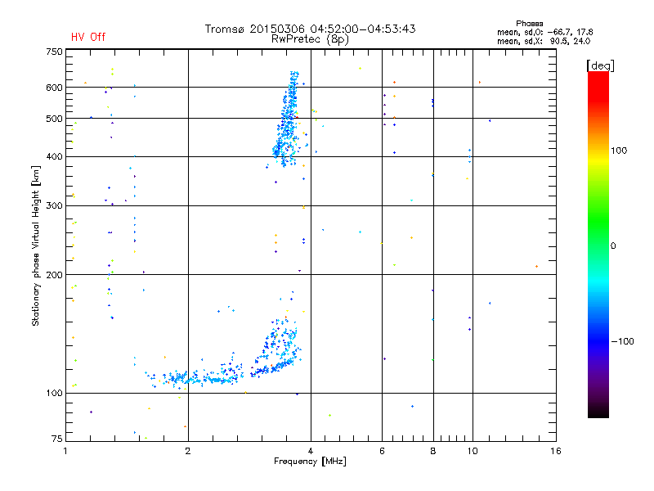Click the x-axis tick label 16

pos(556,451)
